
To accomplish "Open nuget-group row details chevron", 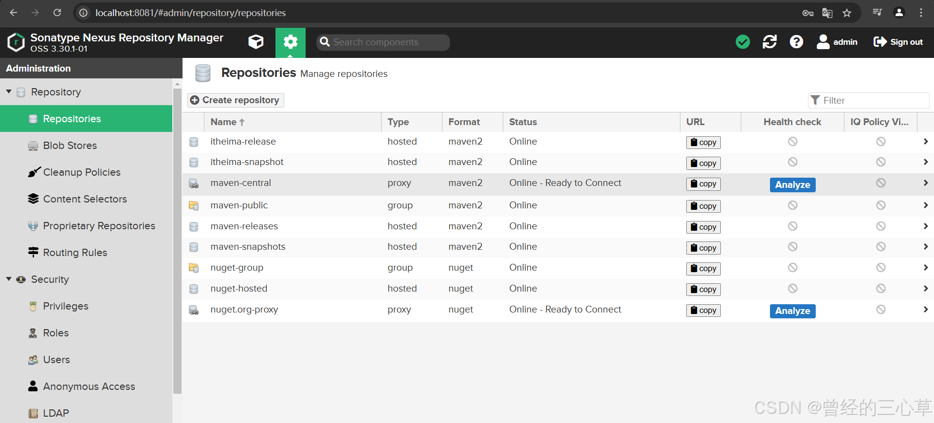I will [x=925, y=268].
